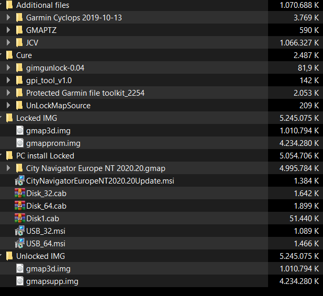
Task: Click the Cure folder icon
Action: coord(9,55)
